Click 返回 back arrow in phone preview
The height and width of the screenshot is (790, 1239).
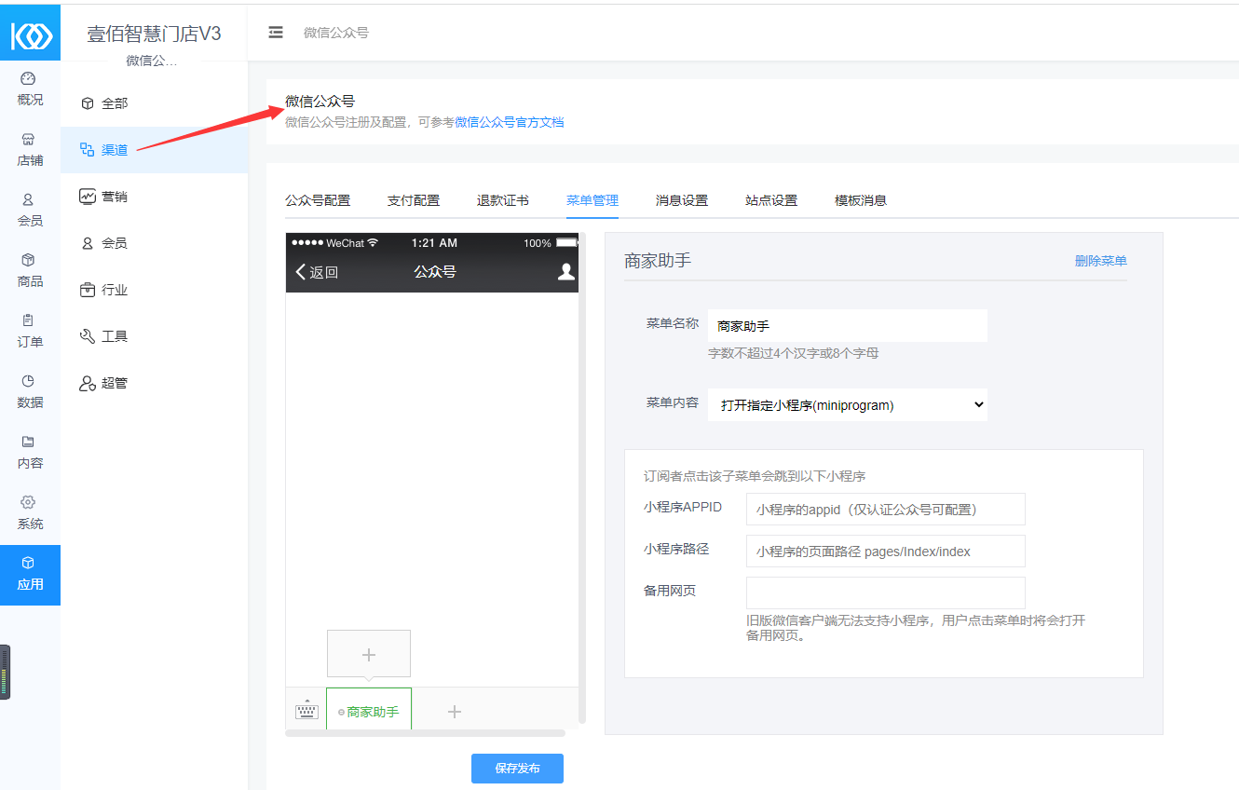coord(317,272)
